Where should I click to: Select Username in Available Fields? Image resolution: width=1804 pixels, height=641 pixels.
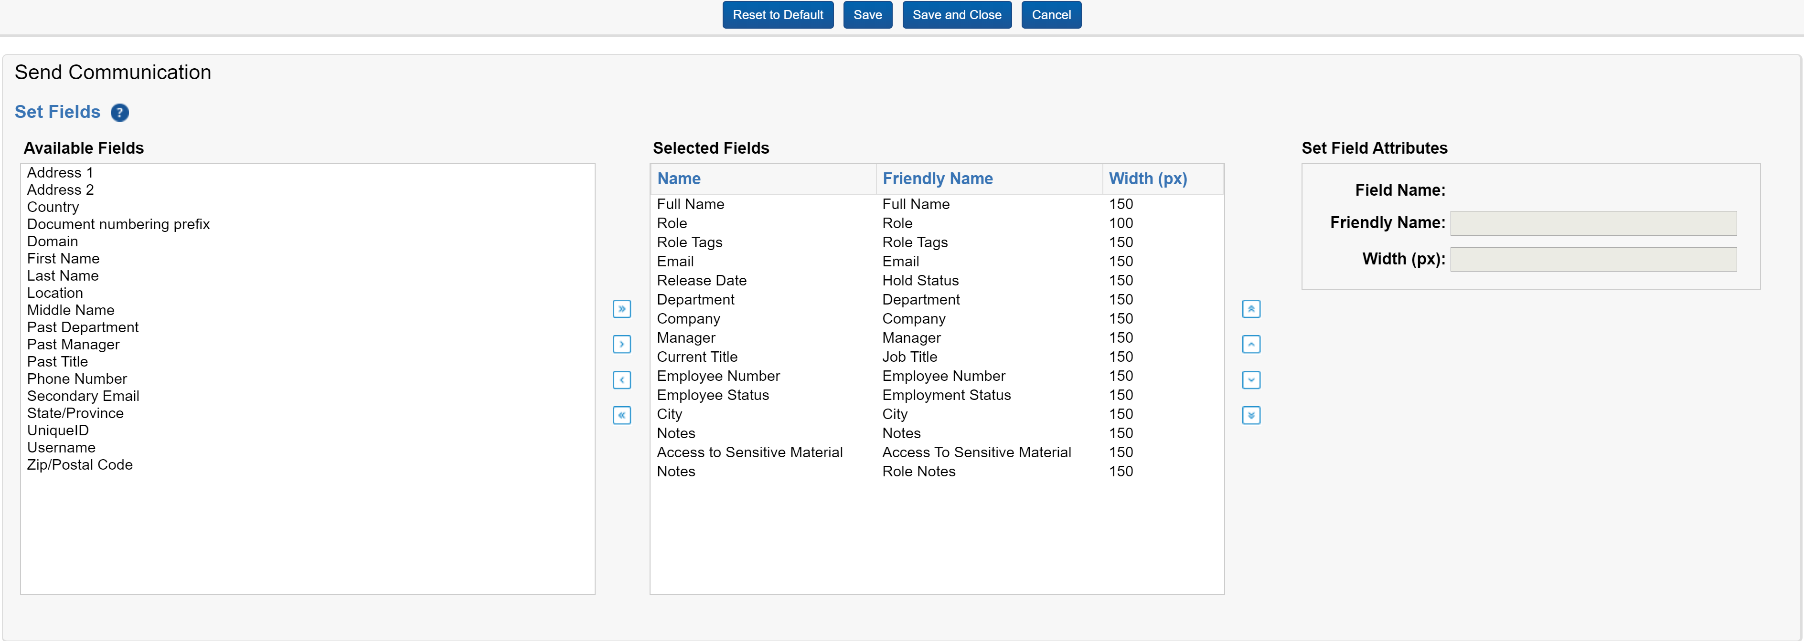point(308,448)
